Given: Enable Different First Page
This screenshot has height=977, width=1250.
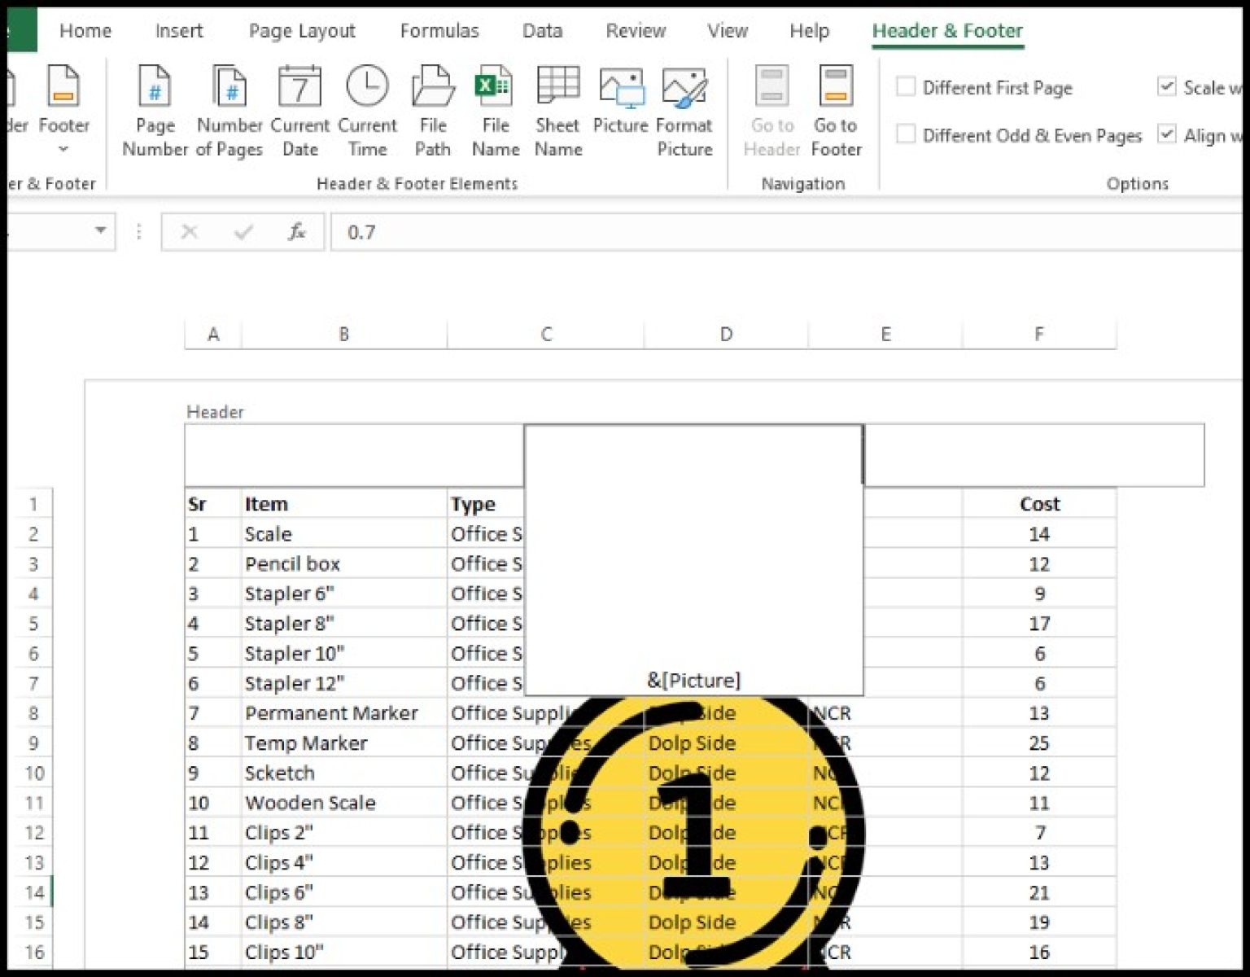Looking at the screenshot, I should 906,86.
